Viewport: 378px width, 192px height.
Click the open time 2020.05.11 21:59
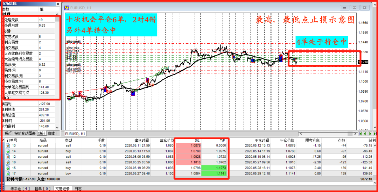point(137,145)
